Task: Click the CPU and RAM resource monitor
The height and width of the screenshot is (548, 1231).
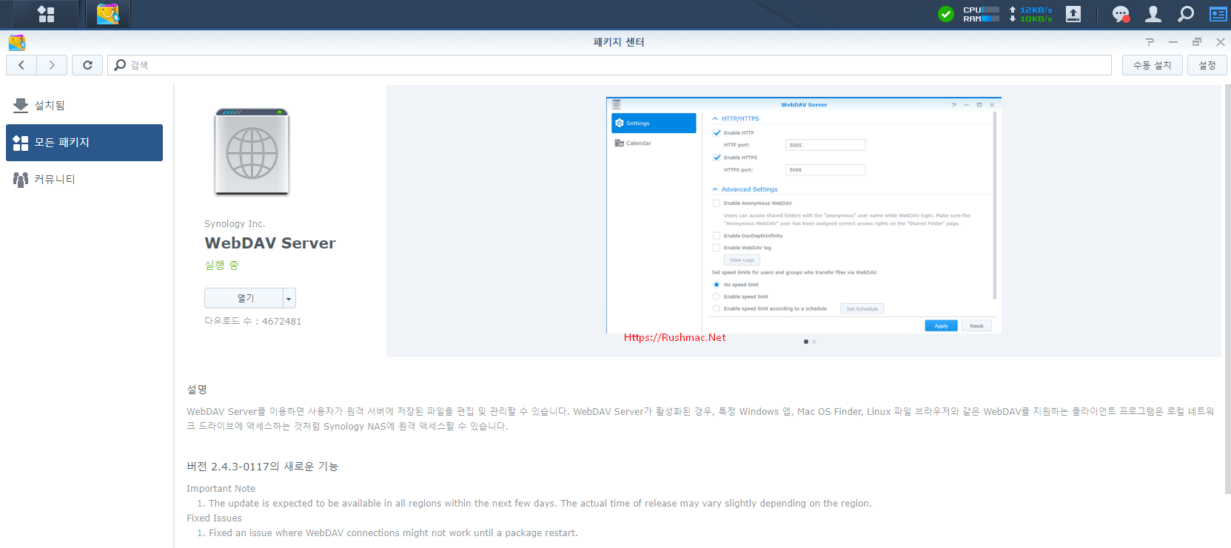Action: 981,14
